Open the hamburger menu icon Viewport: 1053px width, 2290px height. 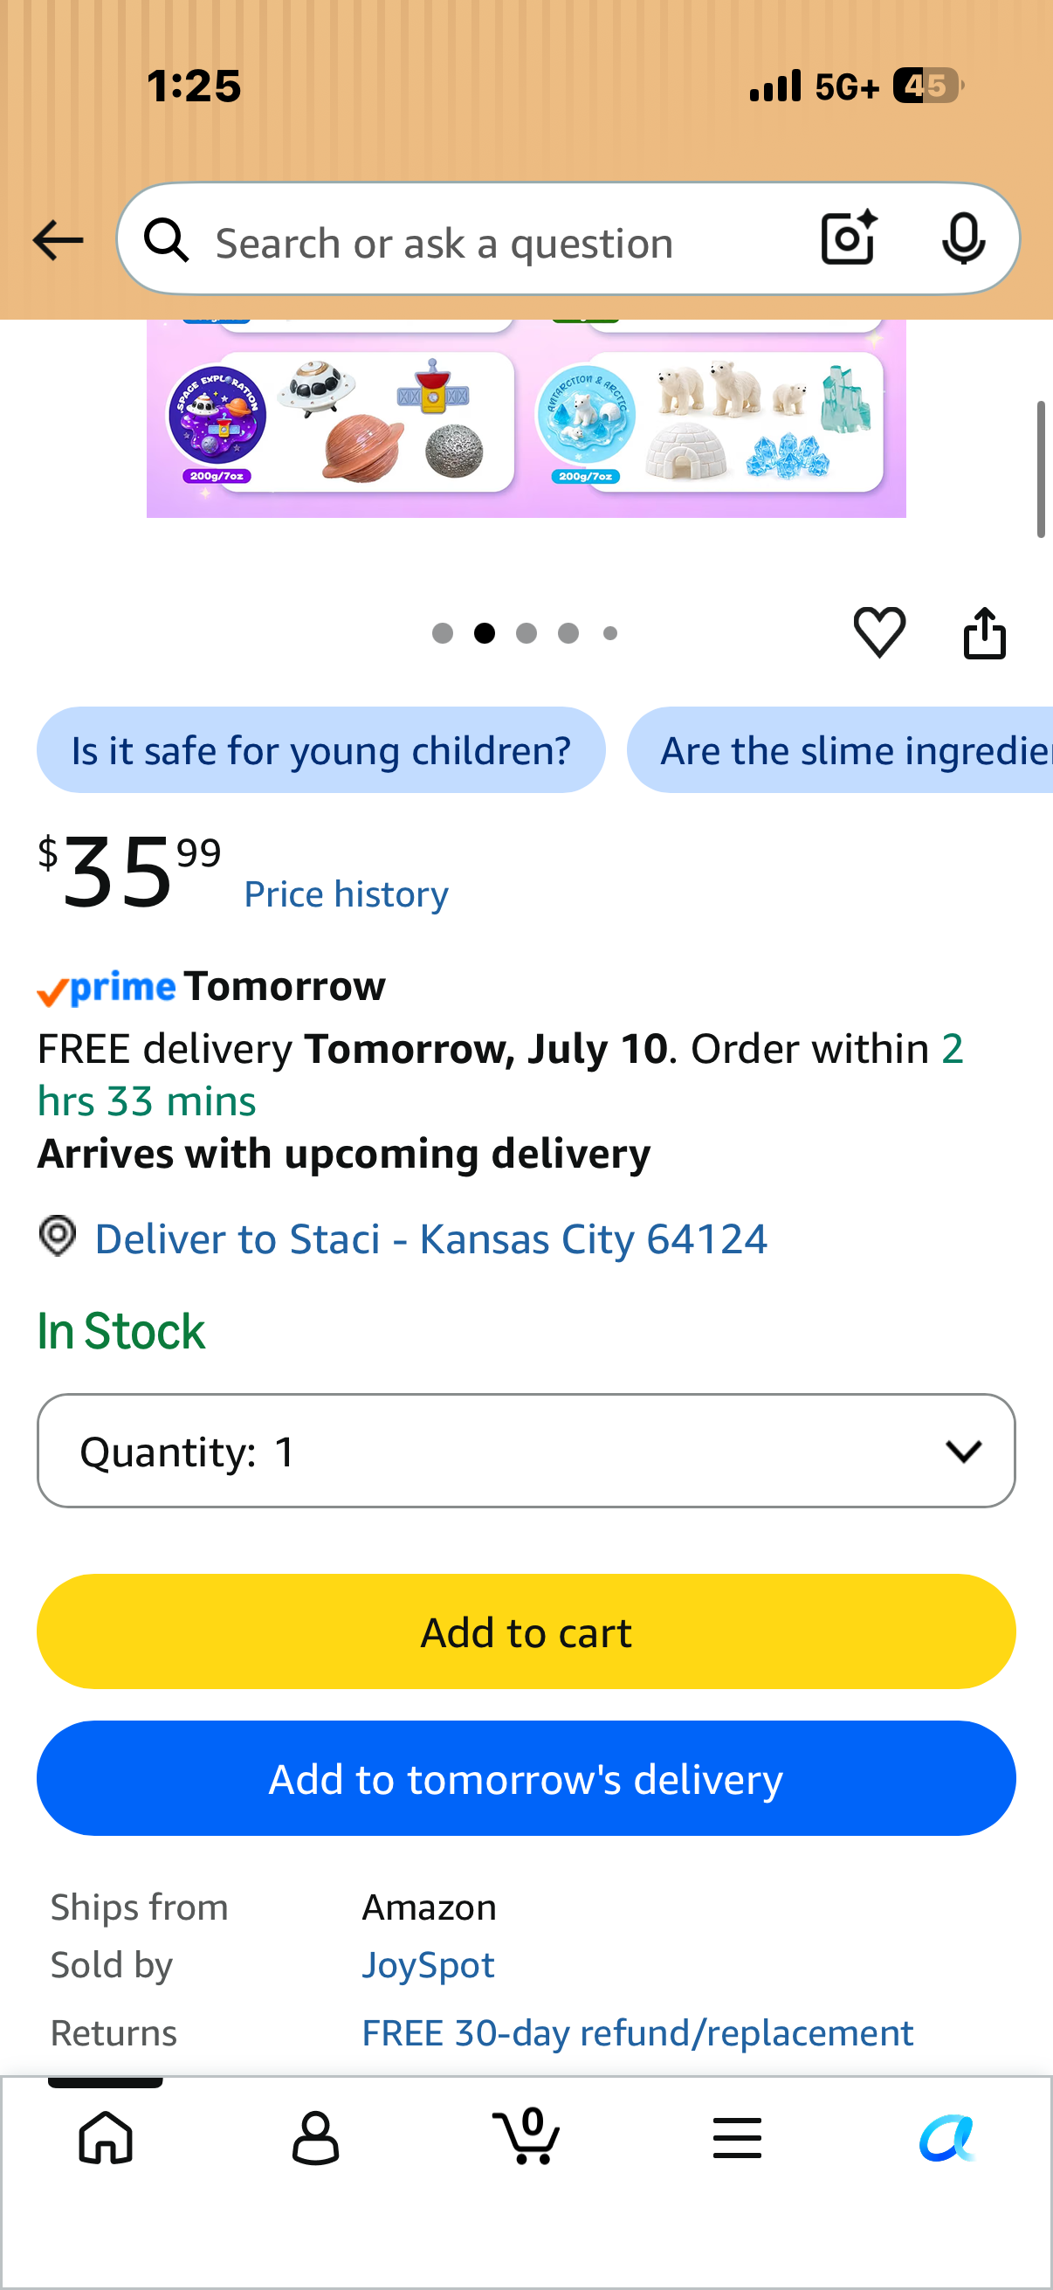(737, 2137)
